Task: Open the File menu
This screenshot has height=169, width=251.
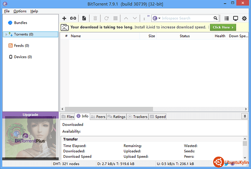Action: [7, 11]
